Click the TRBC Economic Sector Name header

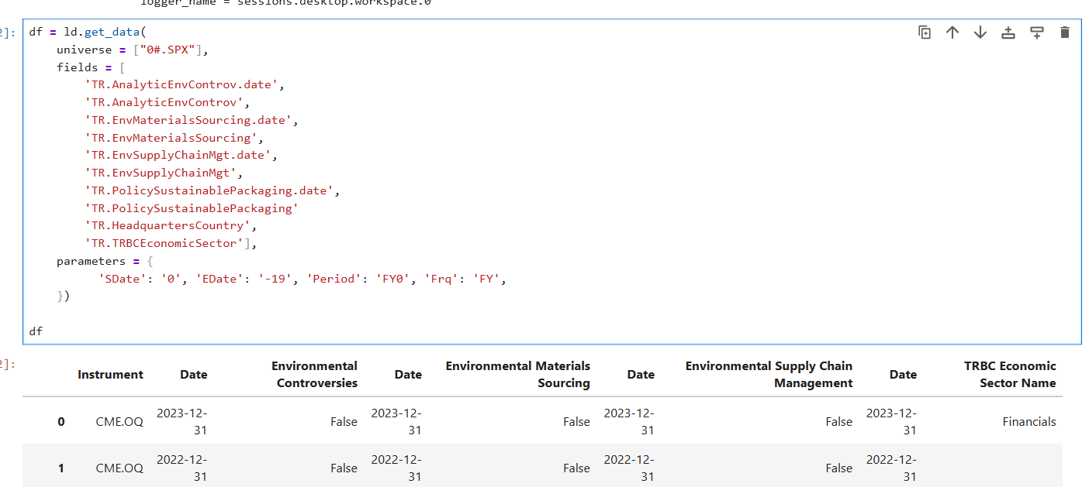pos(1009,374)
